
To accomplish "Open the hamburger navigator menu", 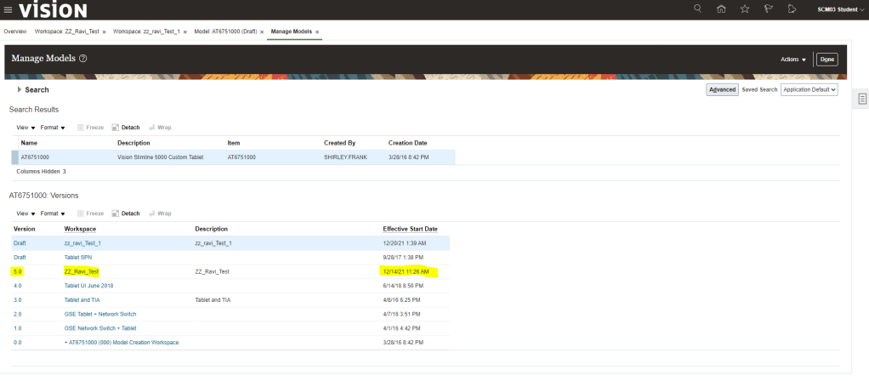I will [x=9, y=9].
